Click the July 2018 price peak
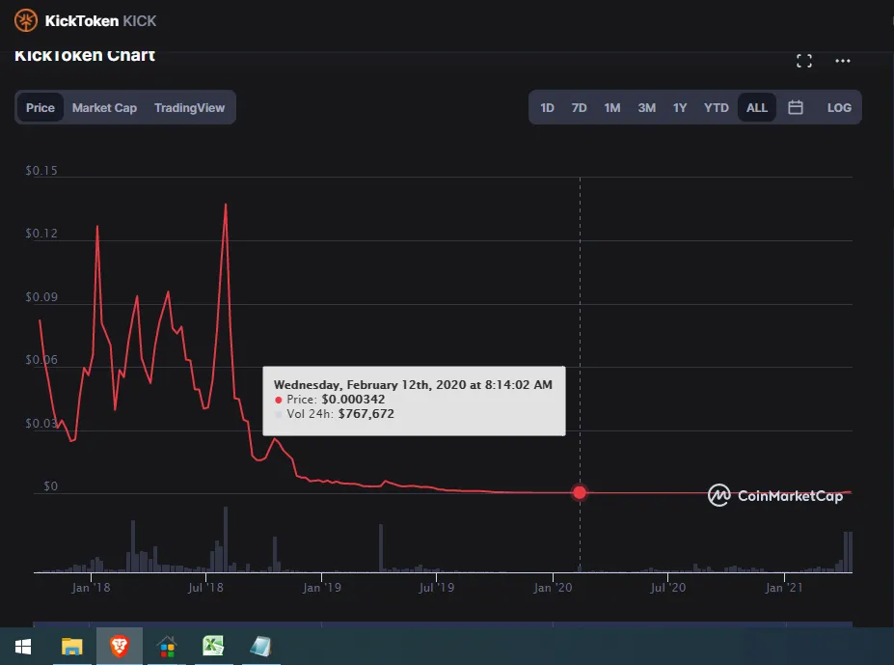This screenshot has width=894, height=665. pyautogui.click(x=226, y=205)
